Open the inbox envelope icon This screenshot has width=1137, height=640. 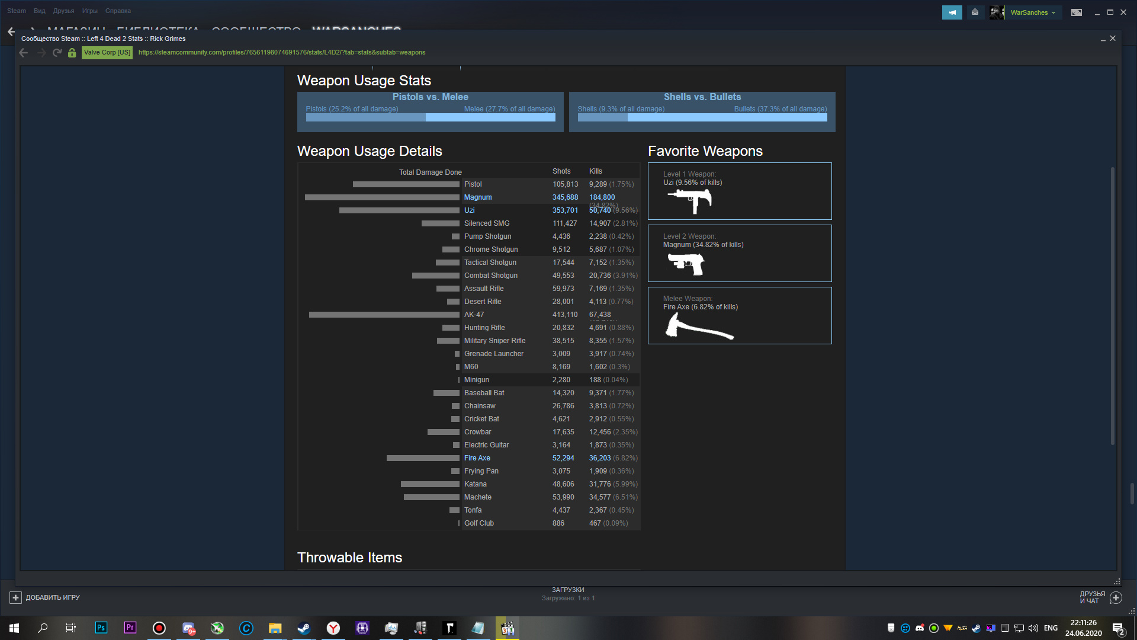click(975, 12)
